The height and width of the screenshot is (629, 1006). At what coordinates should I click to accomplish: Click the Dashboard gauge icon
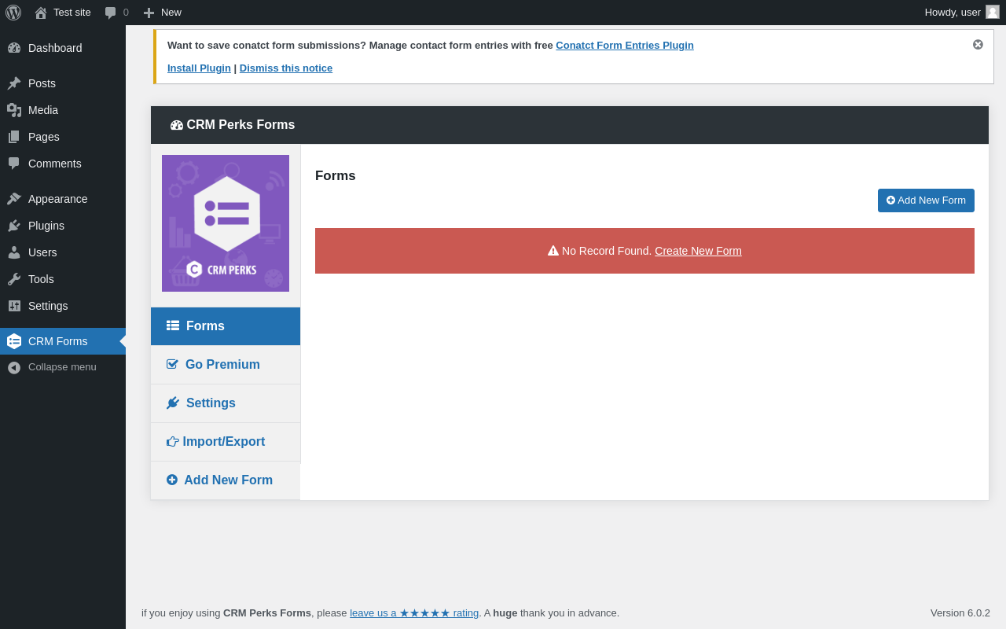[14, 48]
